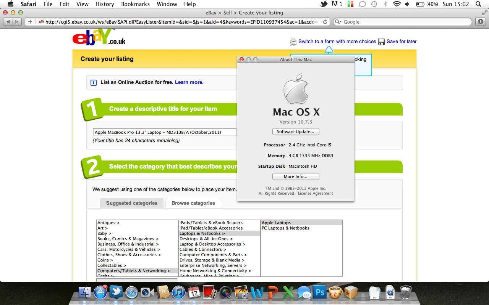The width and height of the screenshot is (489, 305).
Task: Click the Save for later link
Action: tap(402, 41)
